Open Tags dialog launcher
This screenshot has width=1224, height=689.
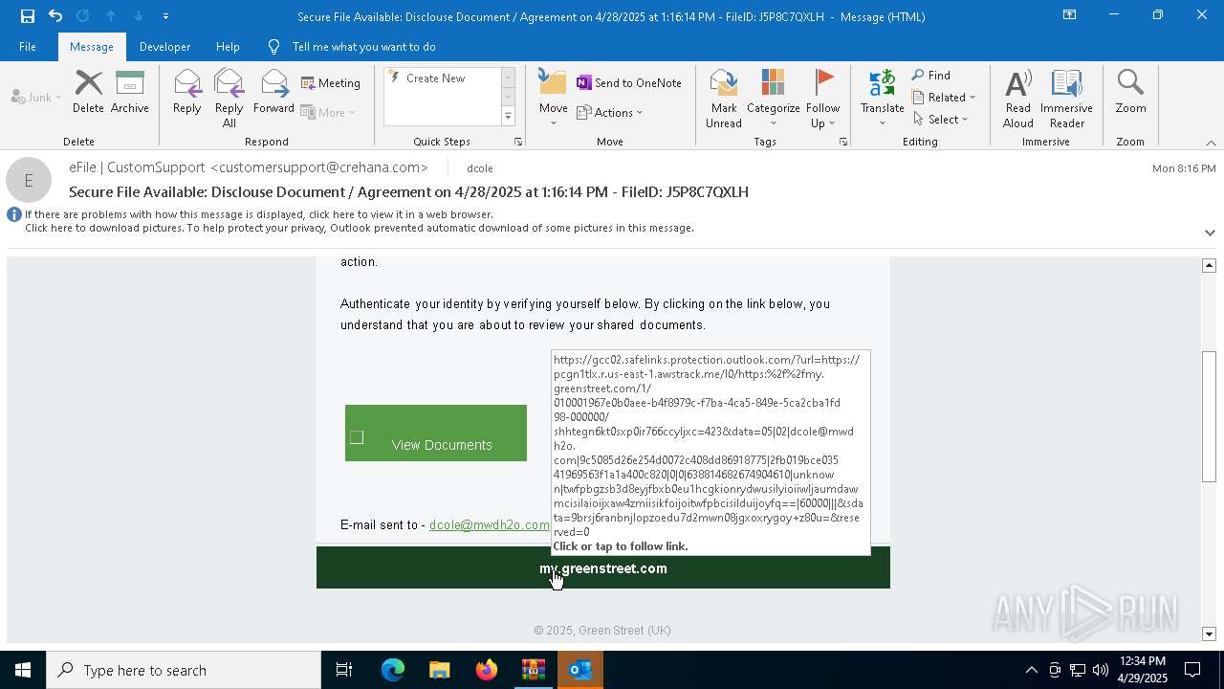pyautogui.click(x=843, y=142)
